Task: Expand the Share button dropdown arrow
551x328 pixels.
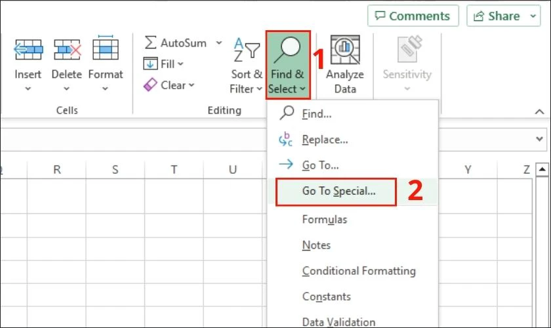Action: [533, 16]
